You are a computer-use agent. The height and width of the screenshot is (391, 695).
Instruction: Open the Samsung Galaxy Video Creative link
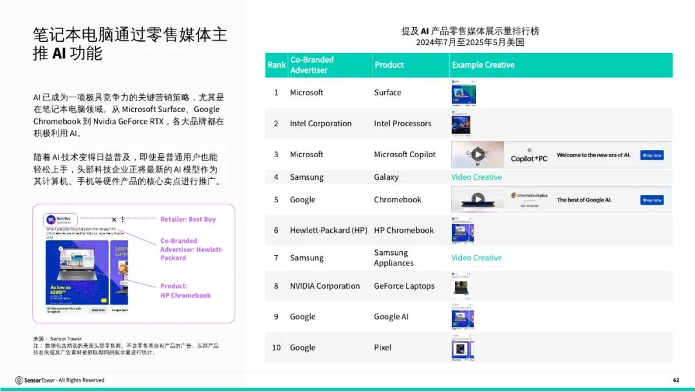click(x=476, y=177)
